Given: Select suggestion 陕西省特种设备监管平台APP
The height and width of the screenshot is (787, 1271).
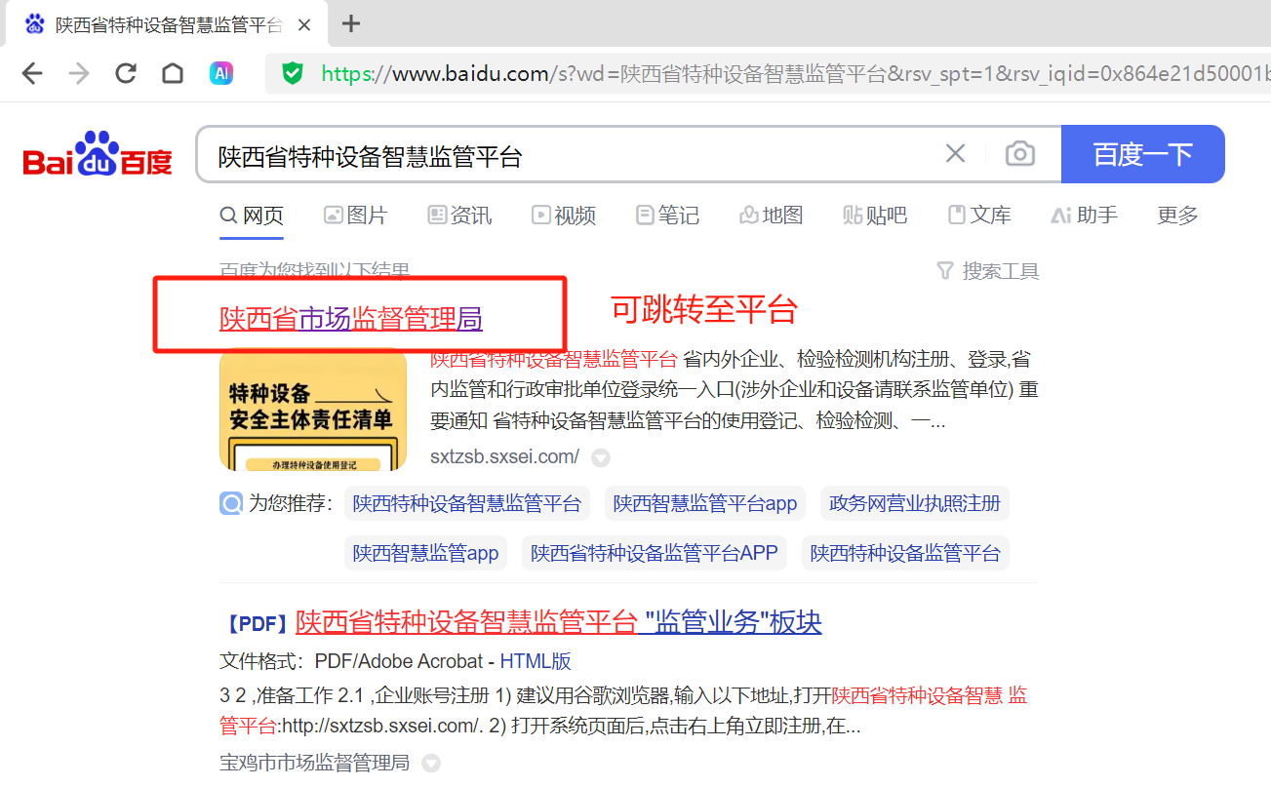Looking at the screenshot, I should [x=655, y=553].
